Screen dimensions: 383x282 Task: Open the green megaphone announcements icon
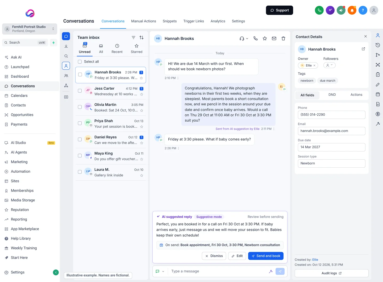tap(341, 10)
